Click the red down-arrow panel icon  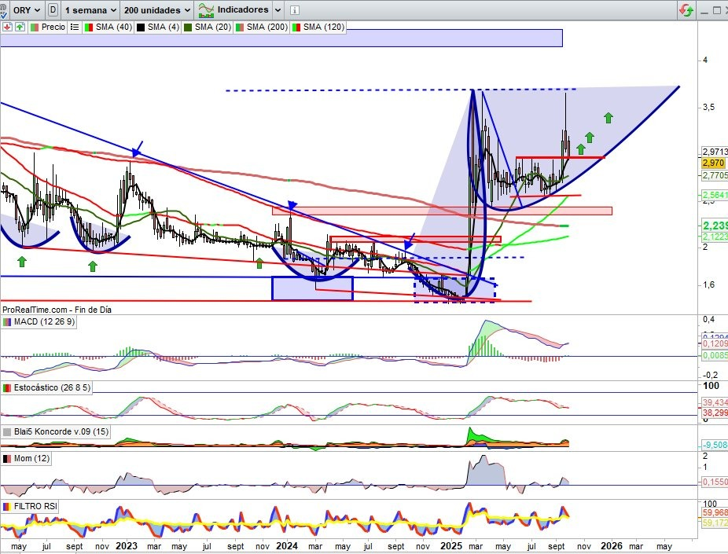(6, 27)
